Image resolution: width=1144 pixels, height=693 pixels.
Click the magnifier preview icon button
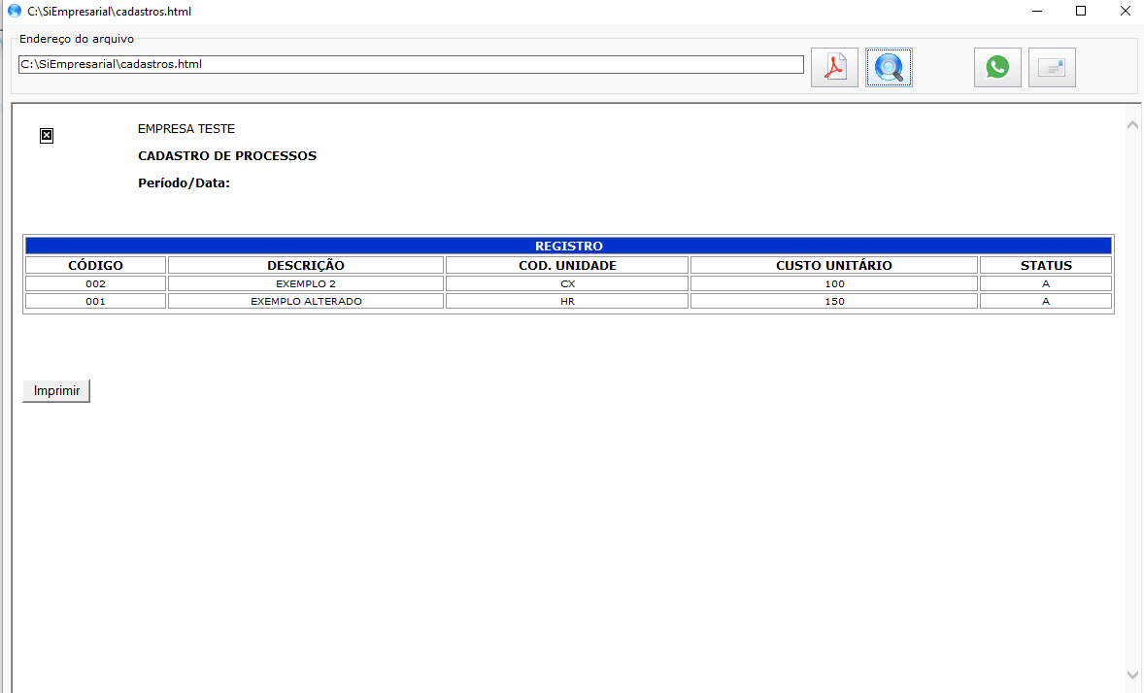889,68
